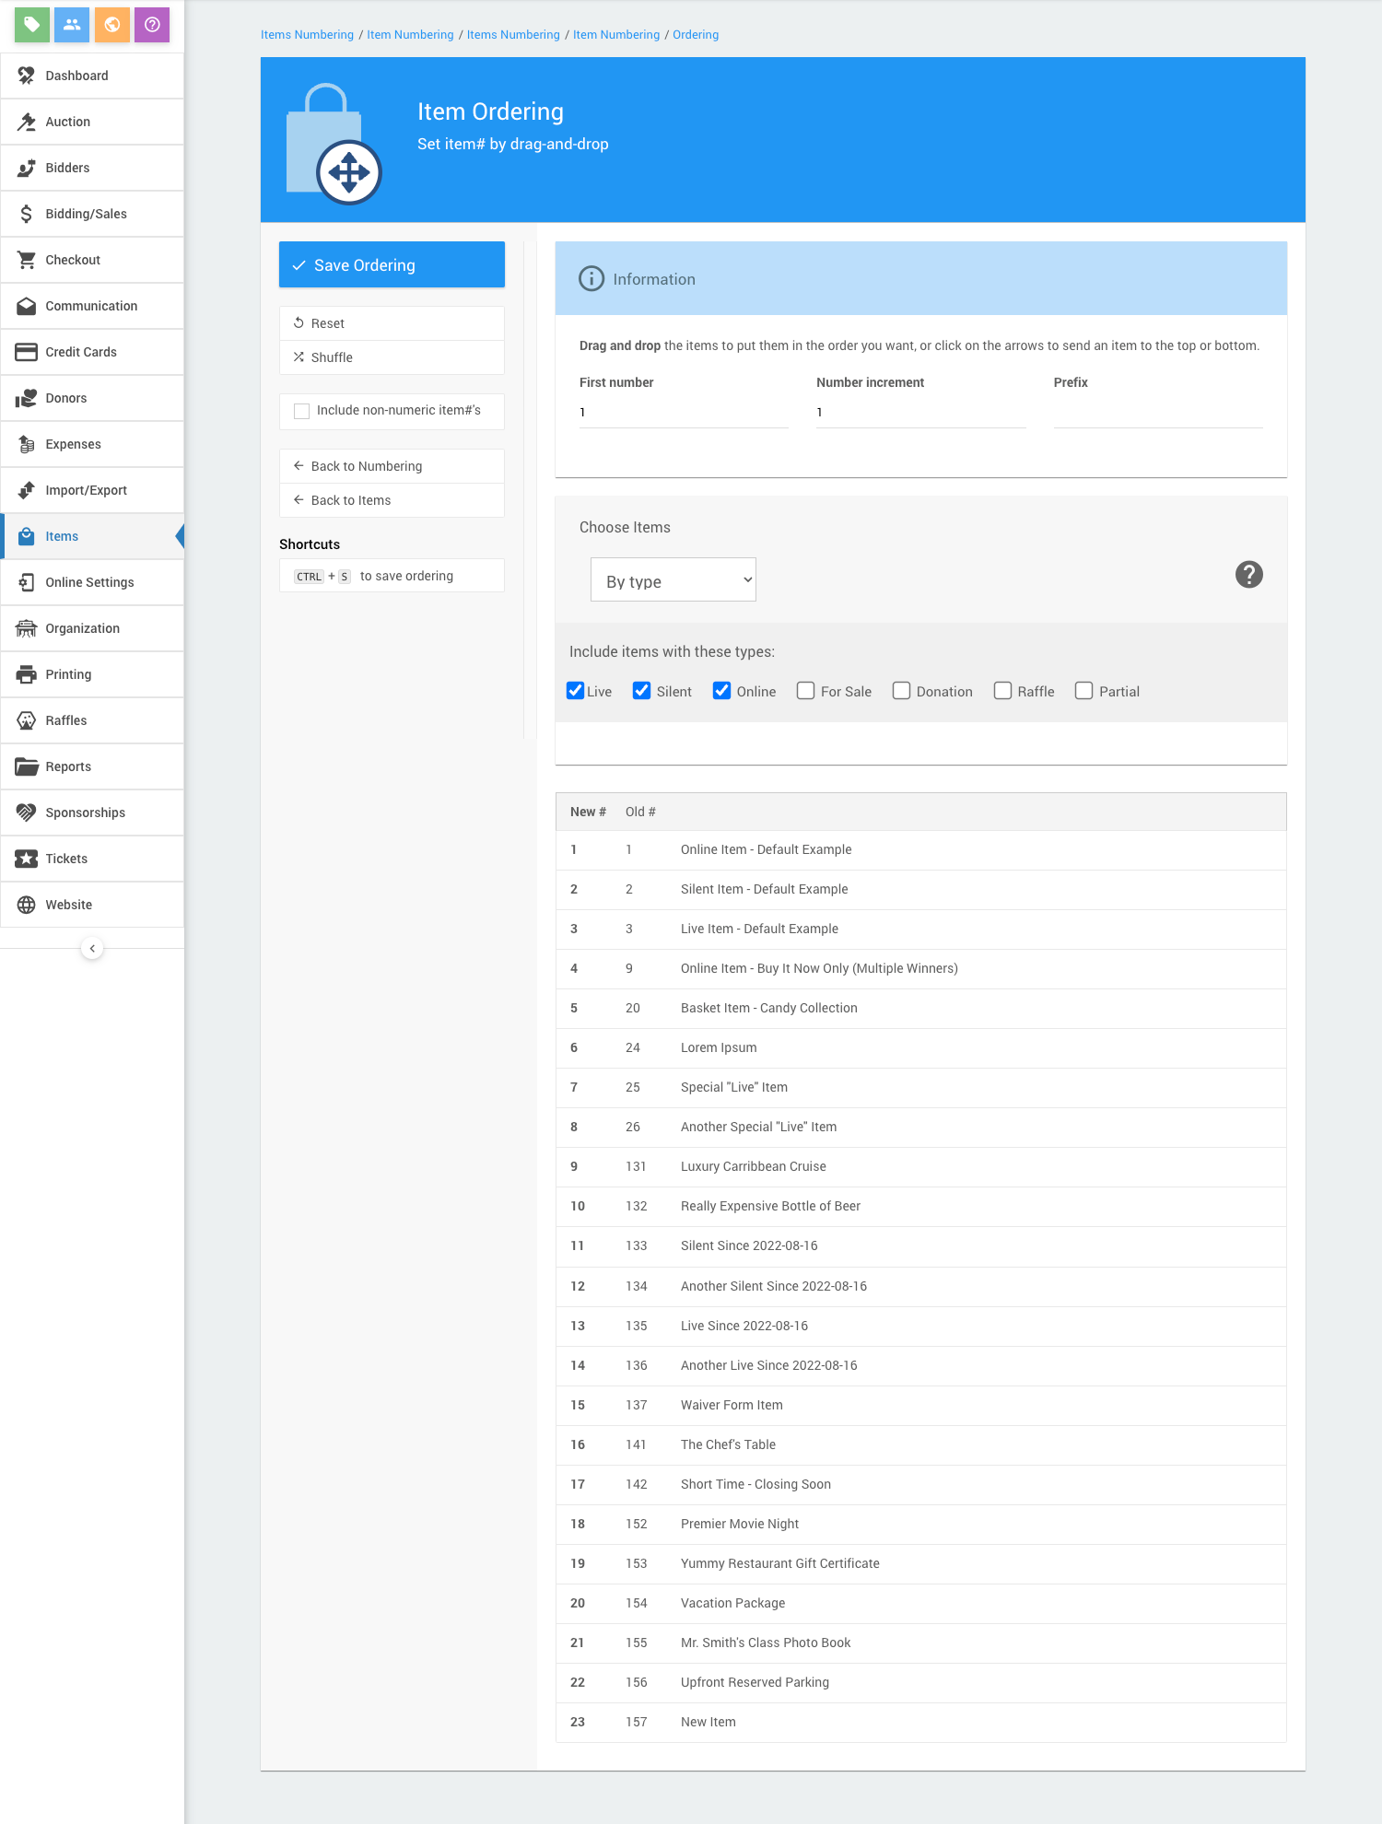Enable the Raffle item type checkbox

1002,691
